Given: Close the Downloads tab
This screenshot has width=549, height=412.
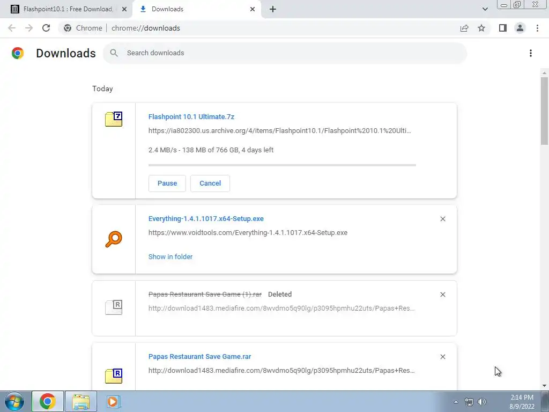Looking at the screenshot, I should point(253,9).
